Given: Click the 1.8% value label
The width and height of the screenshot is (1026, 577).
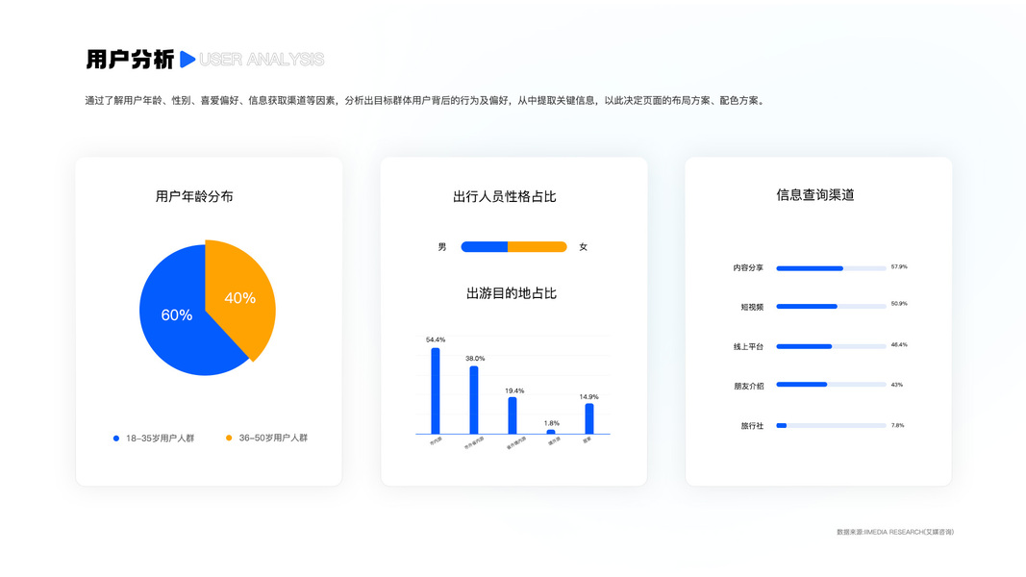Looking at the screenshot, I should point(552,423).
